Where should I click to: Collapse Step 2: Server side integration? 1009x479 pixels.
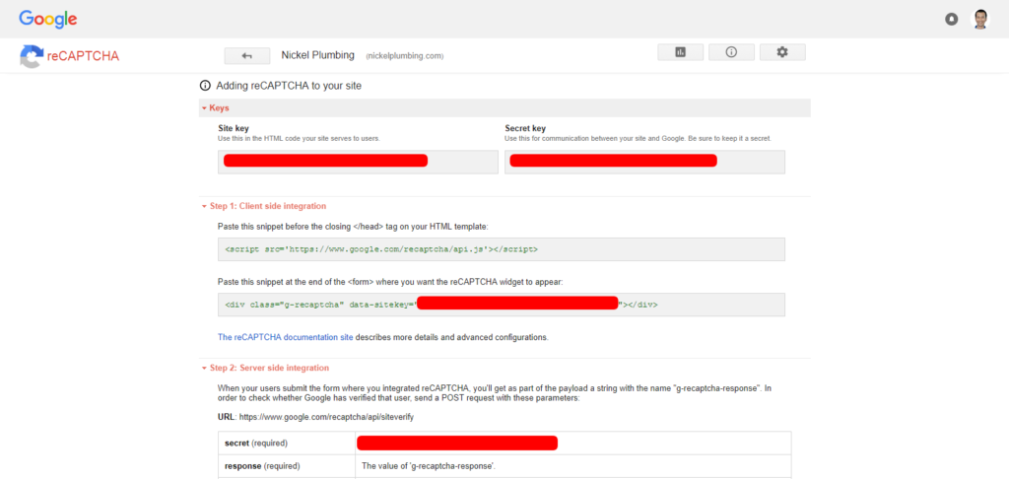[x=265, y=368]
